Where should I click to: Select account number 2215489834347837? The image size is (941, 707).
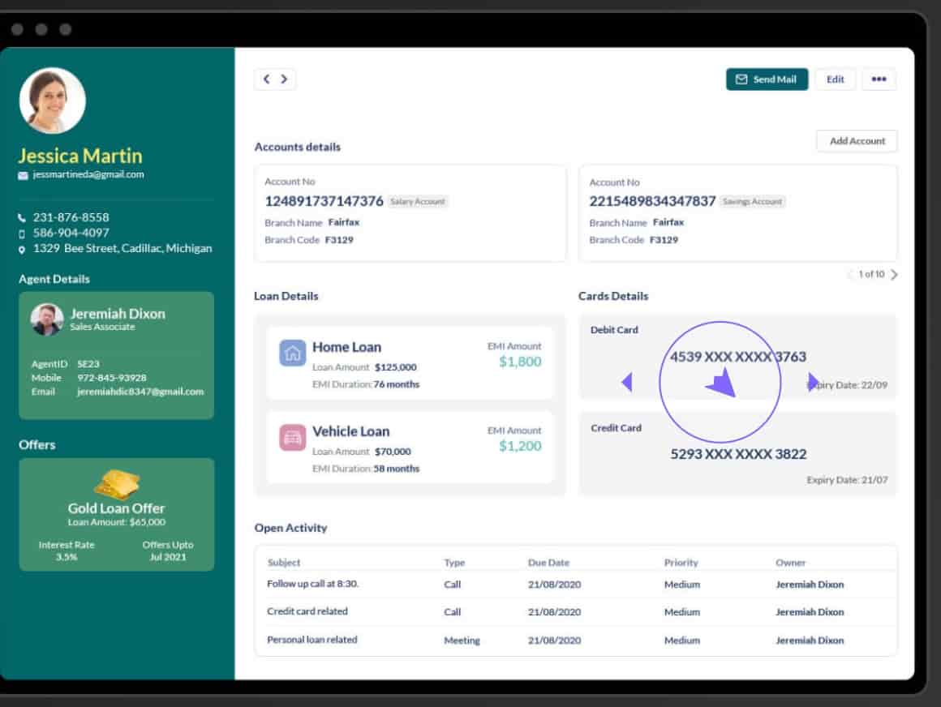652,201
